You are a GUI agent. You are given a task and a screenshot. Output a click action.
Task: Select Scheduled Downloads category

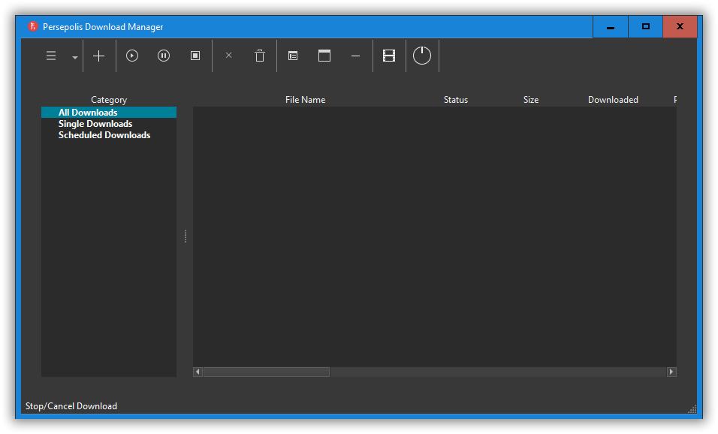pos(108,135)
